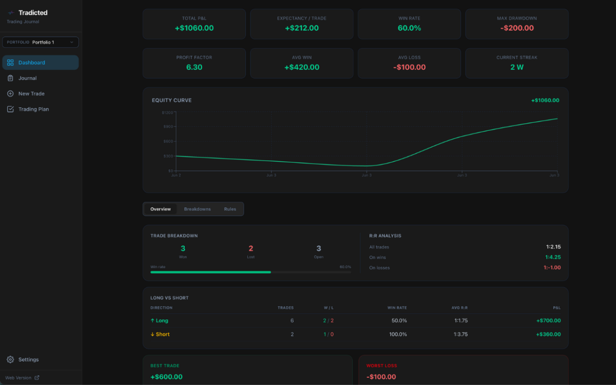Click the Long row P&L +$700.00

(x=548, y=320)
